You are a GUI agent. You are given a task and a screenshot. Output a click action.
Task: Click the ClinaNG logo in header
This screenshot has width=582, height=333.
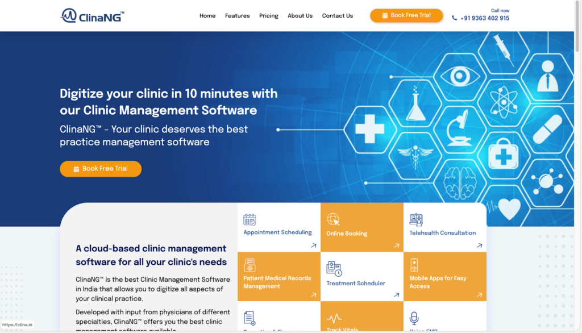93,15
